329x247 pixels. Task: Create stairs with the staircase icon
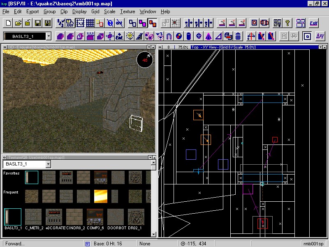coord(139,36)
